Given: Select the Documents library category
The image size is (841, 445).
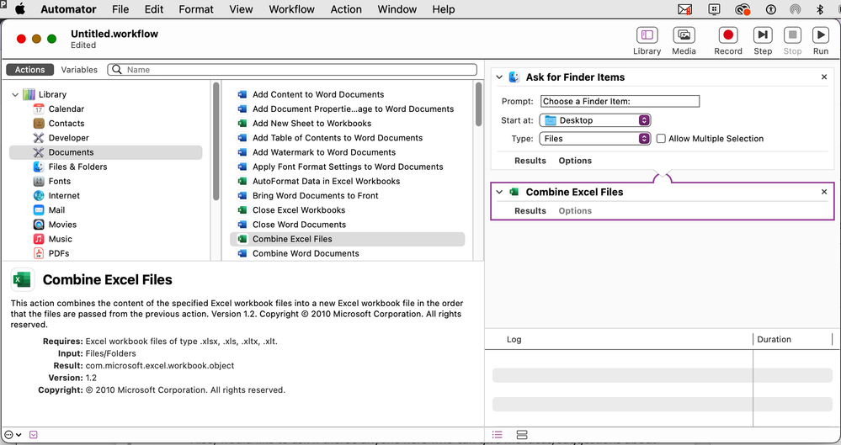Looking at the screenshot, I should point(106,152).
